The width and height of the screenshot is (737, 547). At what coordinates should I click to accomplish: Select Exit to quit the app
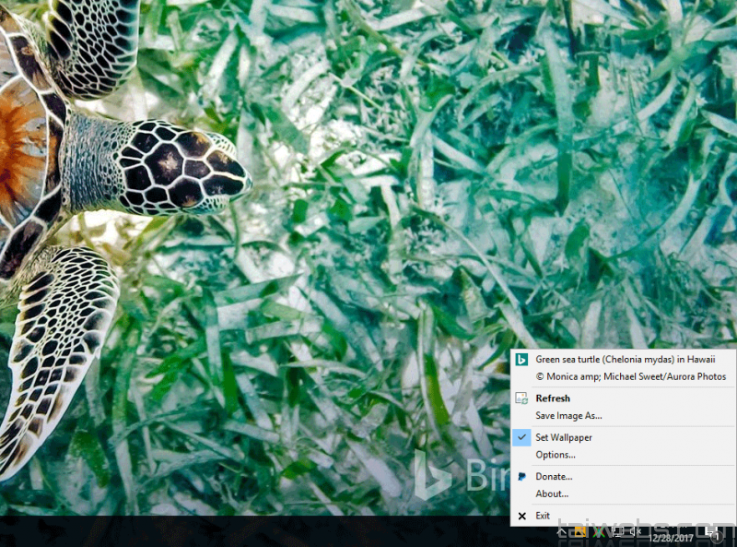pos(543,517)
